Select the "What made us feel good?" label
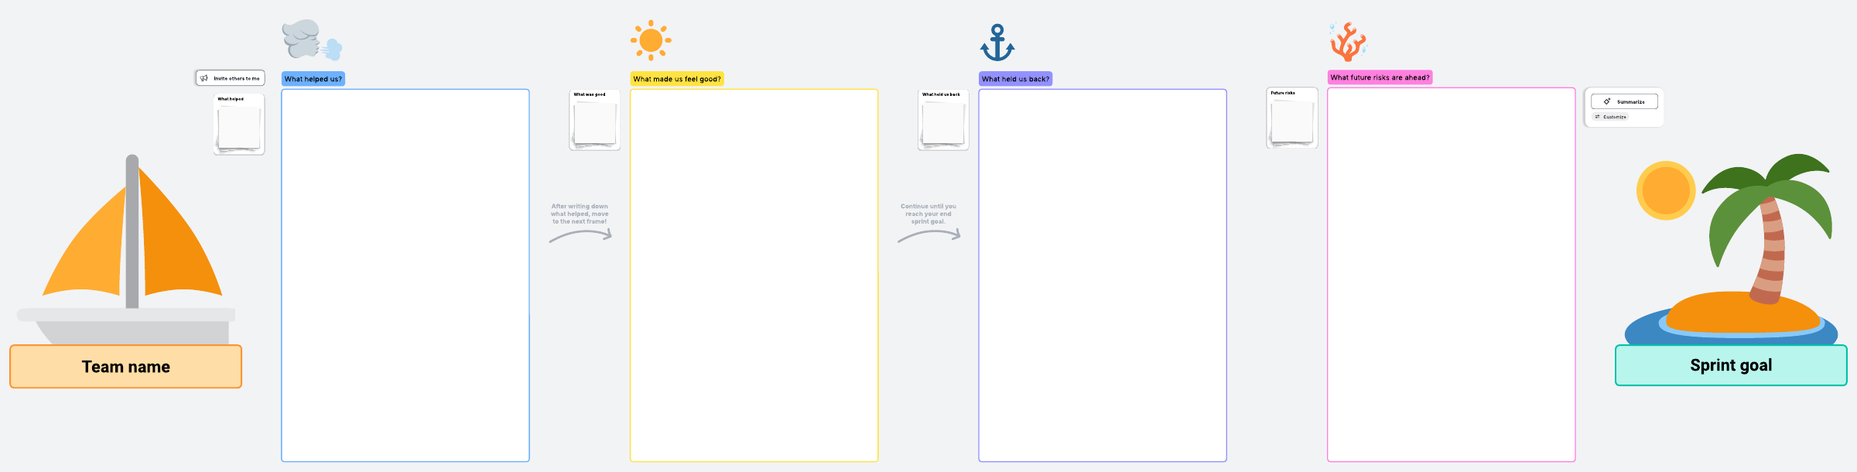Viewport: 1857px width, 472px height. [676, 79]
